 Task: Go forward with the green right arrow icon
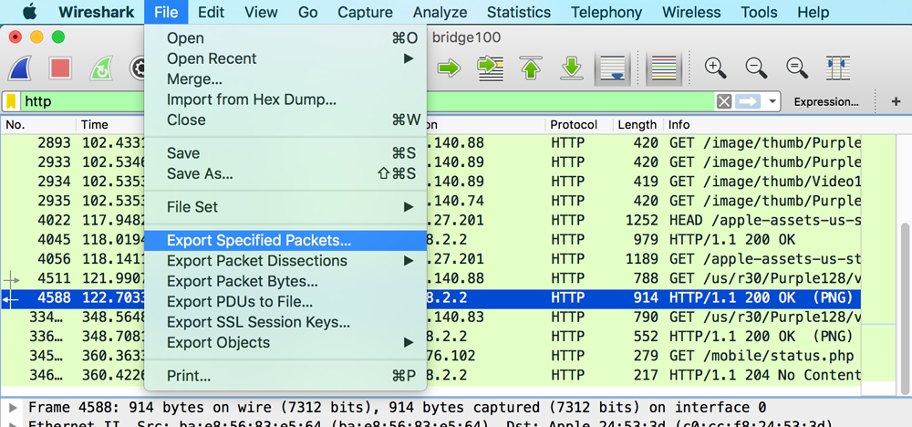449,68
